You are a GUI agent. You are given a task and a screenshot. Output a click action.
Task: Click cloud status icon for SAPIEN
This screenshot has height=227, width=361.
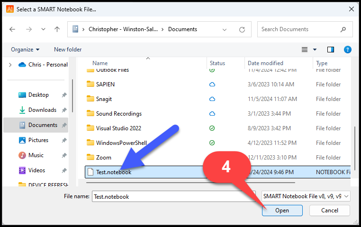pos(212,84)
